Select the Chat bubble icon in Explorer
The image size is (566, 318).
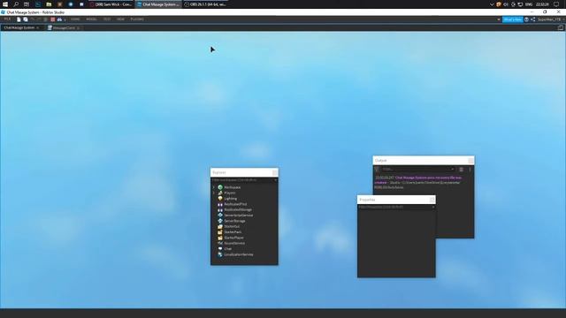click(x=220, y=249)
